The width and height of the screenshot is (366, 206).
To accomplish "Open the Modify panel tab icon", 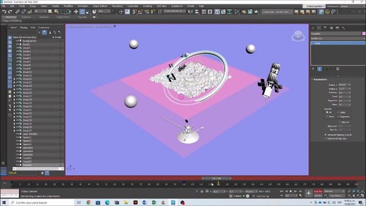I will [319, 28].
